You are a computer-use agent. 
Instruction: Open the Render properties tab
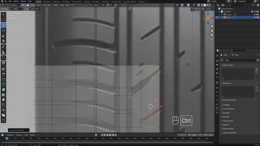[217, 61]
